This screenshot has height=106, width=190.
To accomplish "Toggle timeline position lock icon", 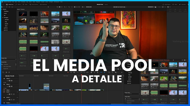I will click(98, 72).
